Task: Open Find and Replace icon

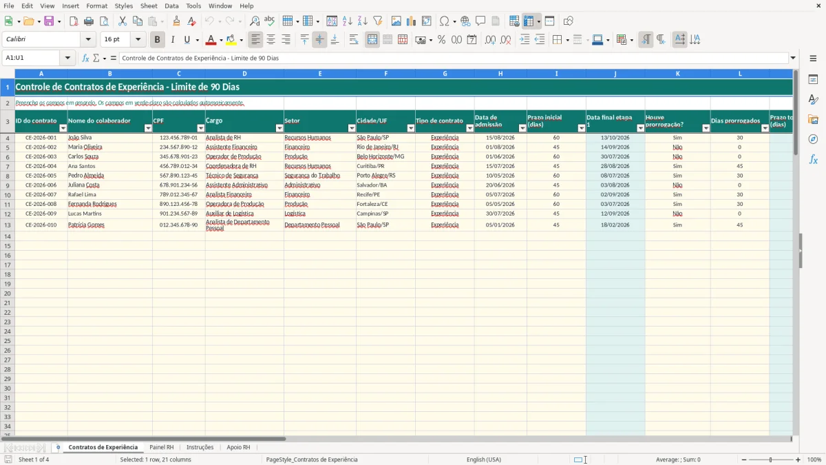Action: [255, 21]
